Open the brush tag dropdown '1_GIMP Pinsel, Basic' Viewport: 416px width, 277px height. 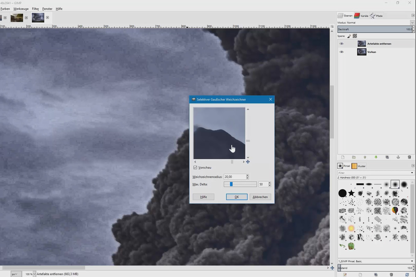click(413, 261)
